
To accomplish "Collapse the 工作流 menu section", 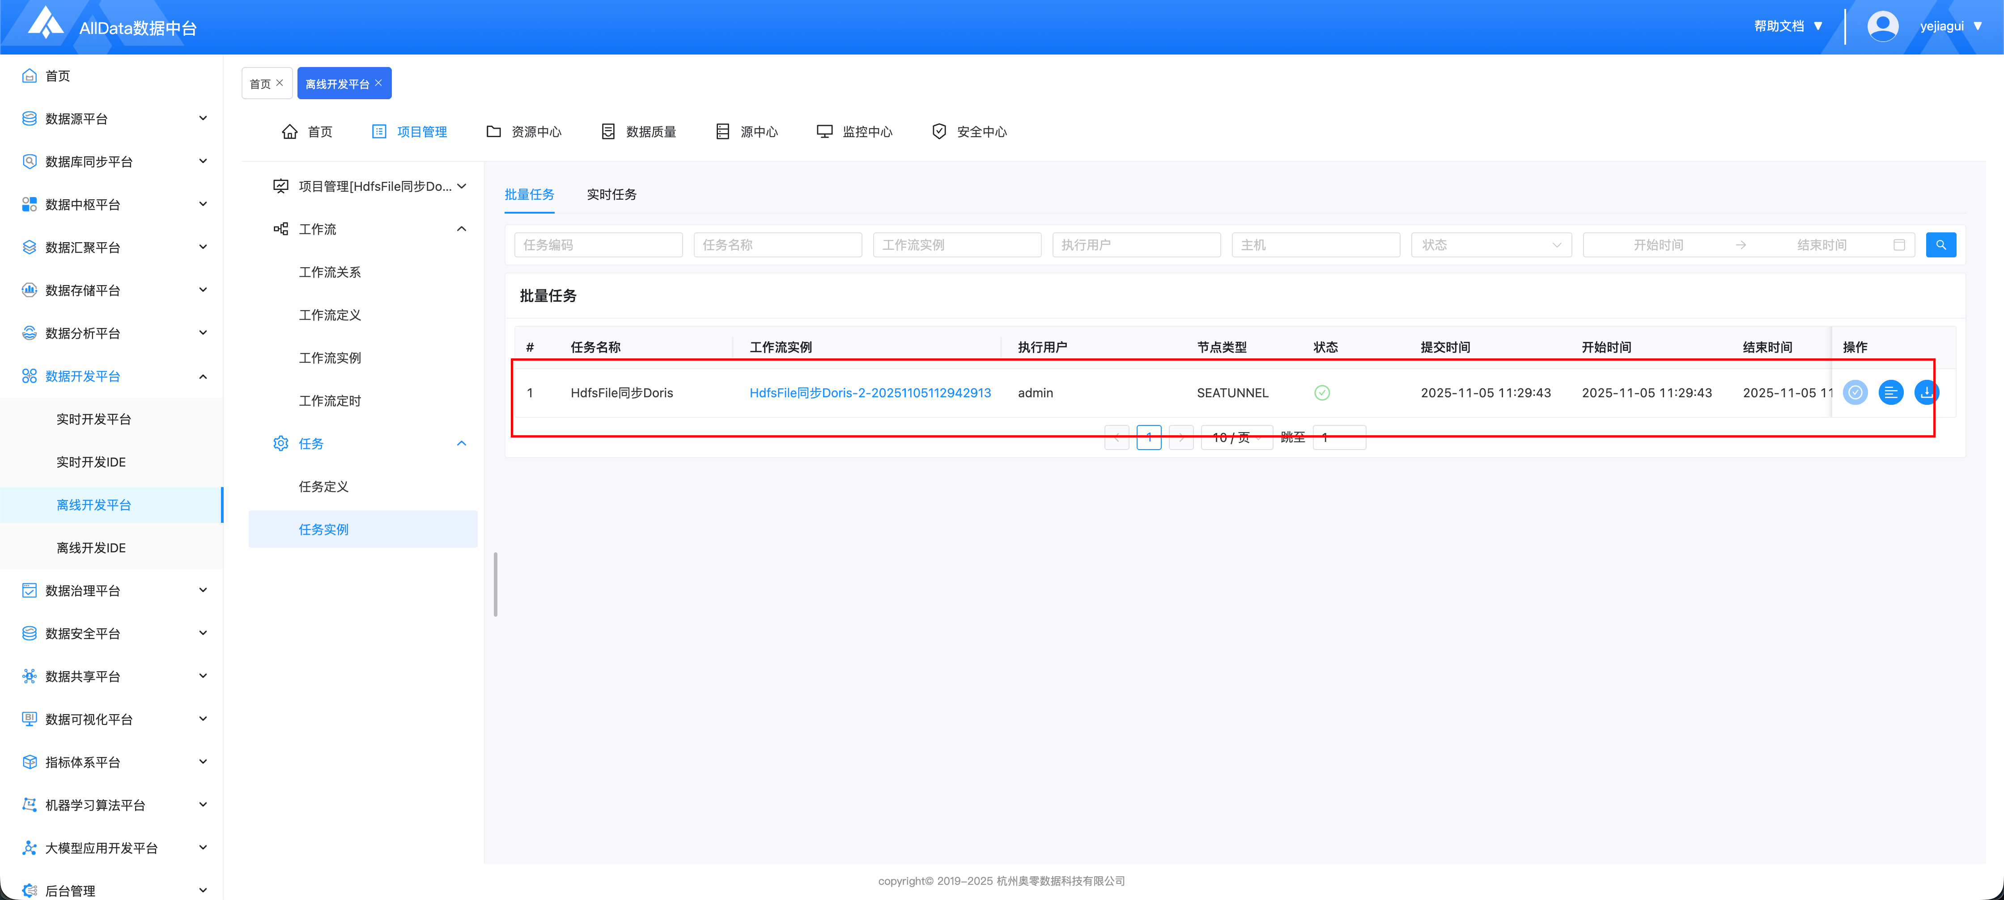I will [461, 229].
